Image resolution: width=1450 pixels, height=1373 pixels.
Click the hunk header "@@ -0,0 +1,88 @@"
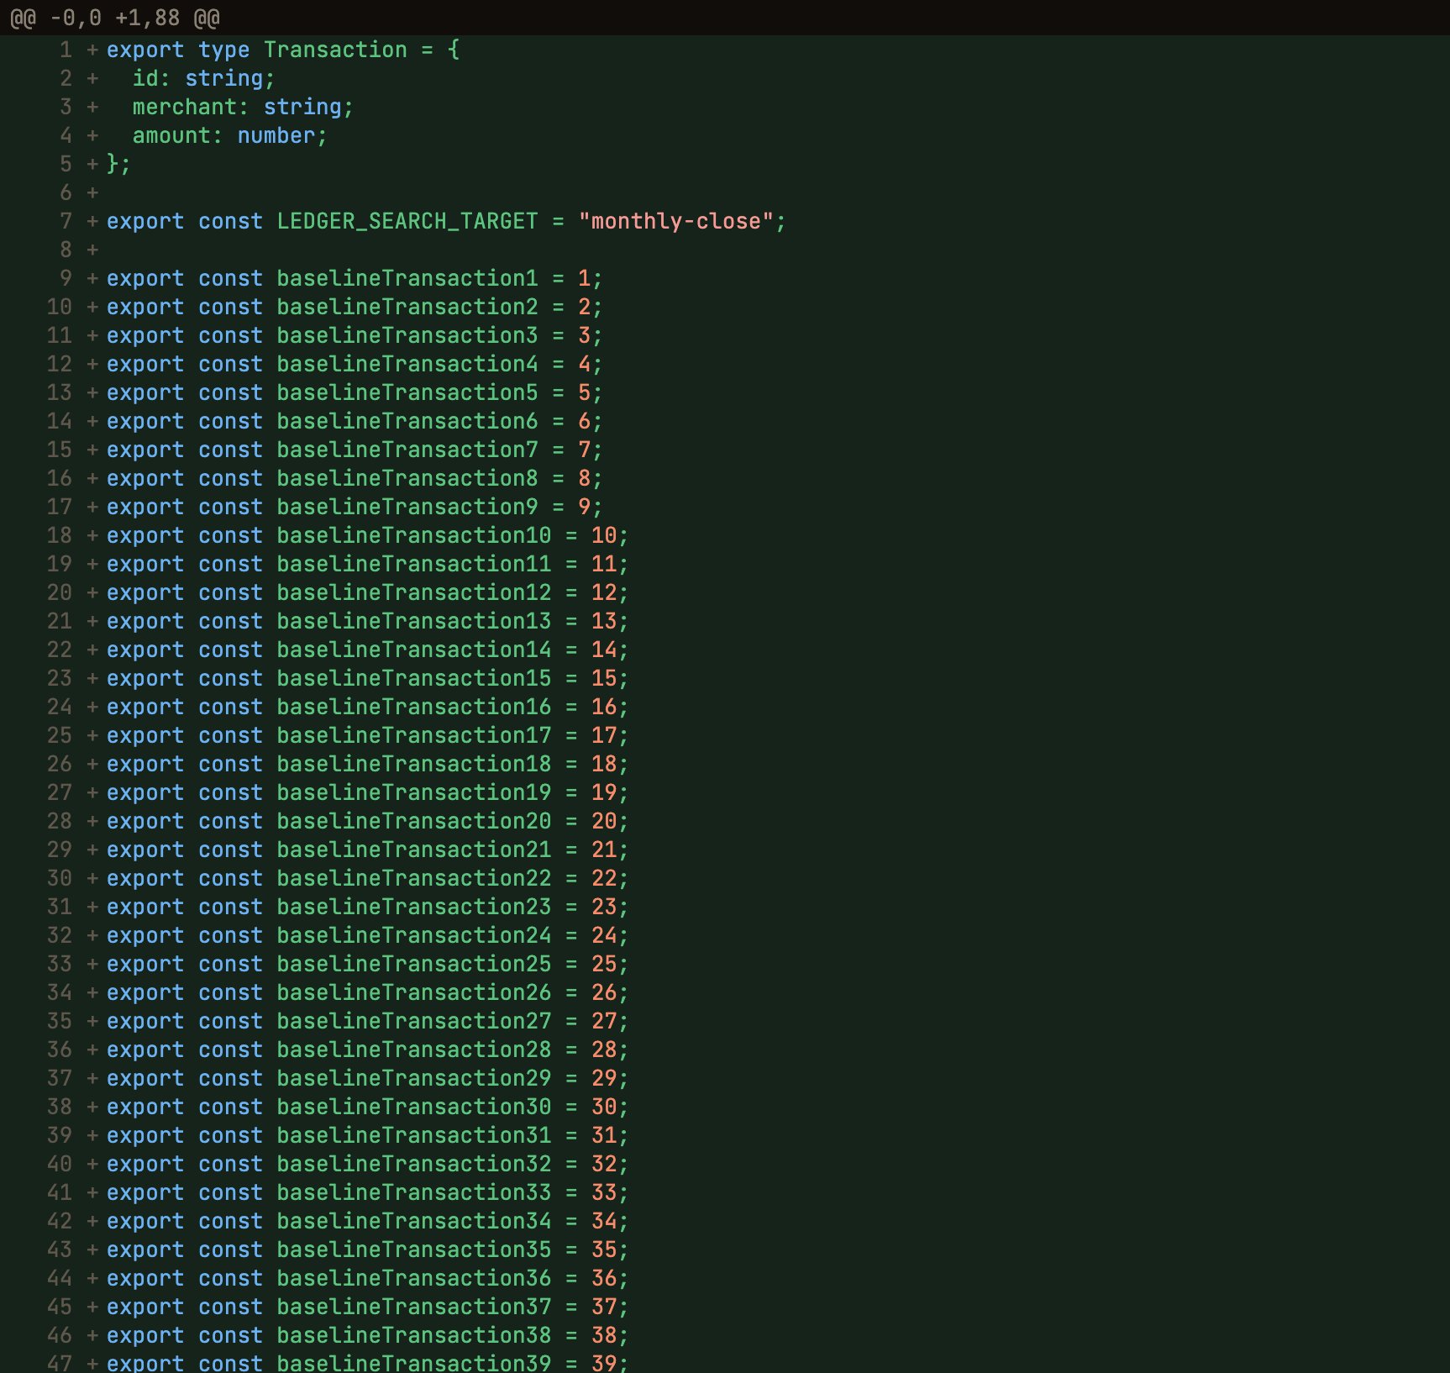115,18
